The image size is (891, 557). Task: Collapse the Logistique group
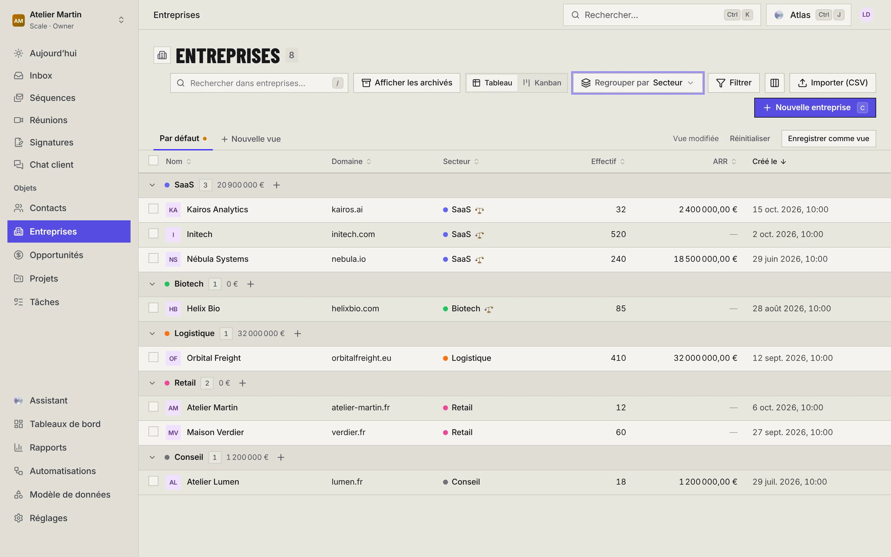coord(152,333)
